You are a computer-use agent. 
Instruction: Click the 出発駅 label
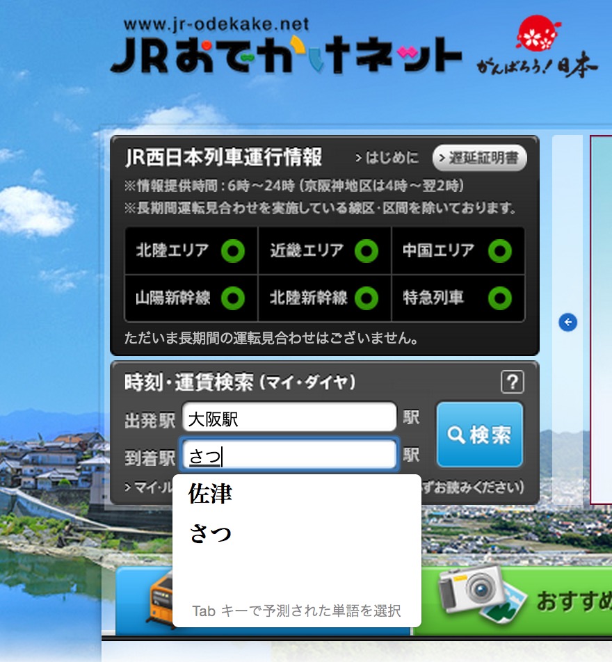point(150,421)
